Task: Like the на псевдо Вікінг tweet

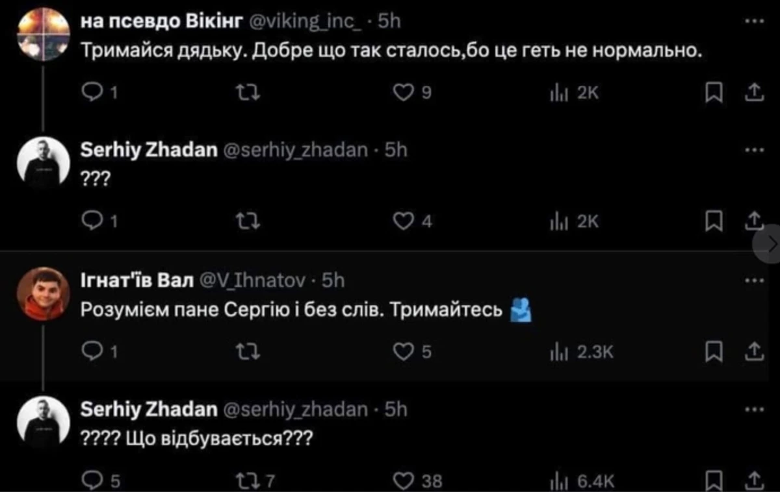Action: 404,94
